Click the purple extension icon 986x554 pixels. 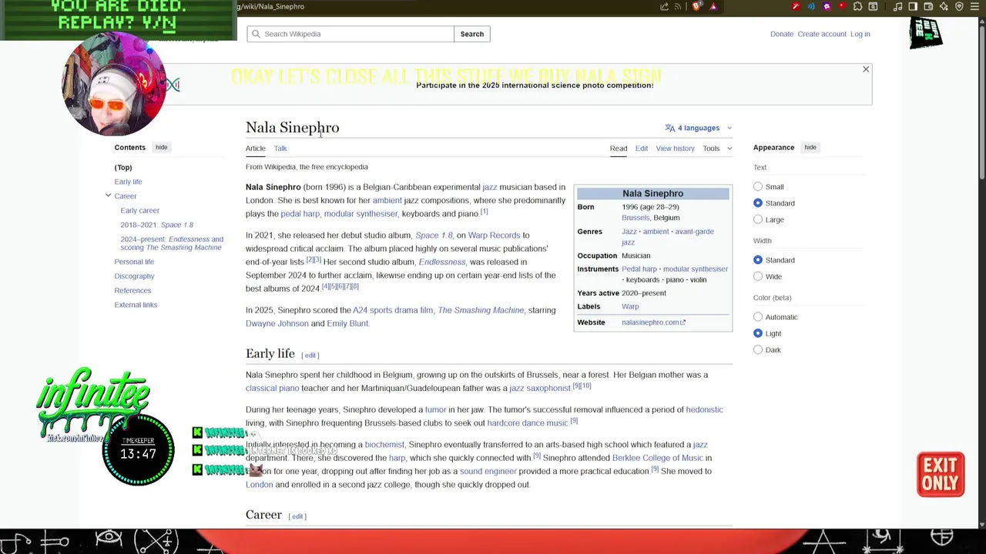click(827, 6)
